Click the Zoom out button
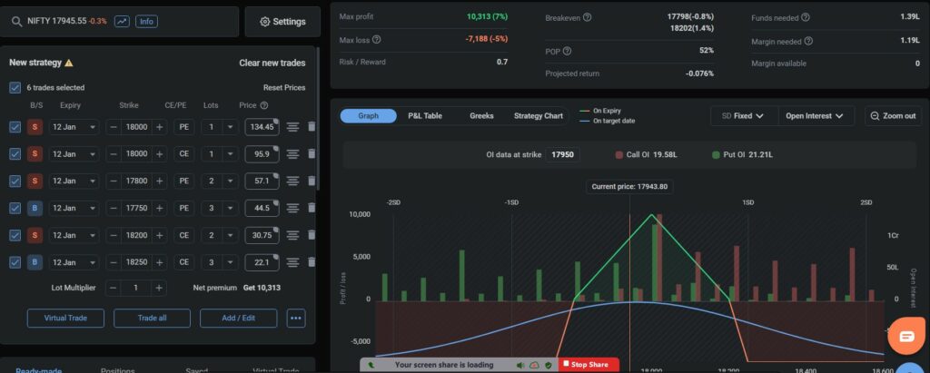The image size is (930, 373). pyautogui.click(x=893, y=116)
